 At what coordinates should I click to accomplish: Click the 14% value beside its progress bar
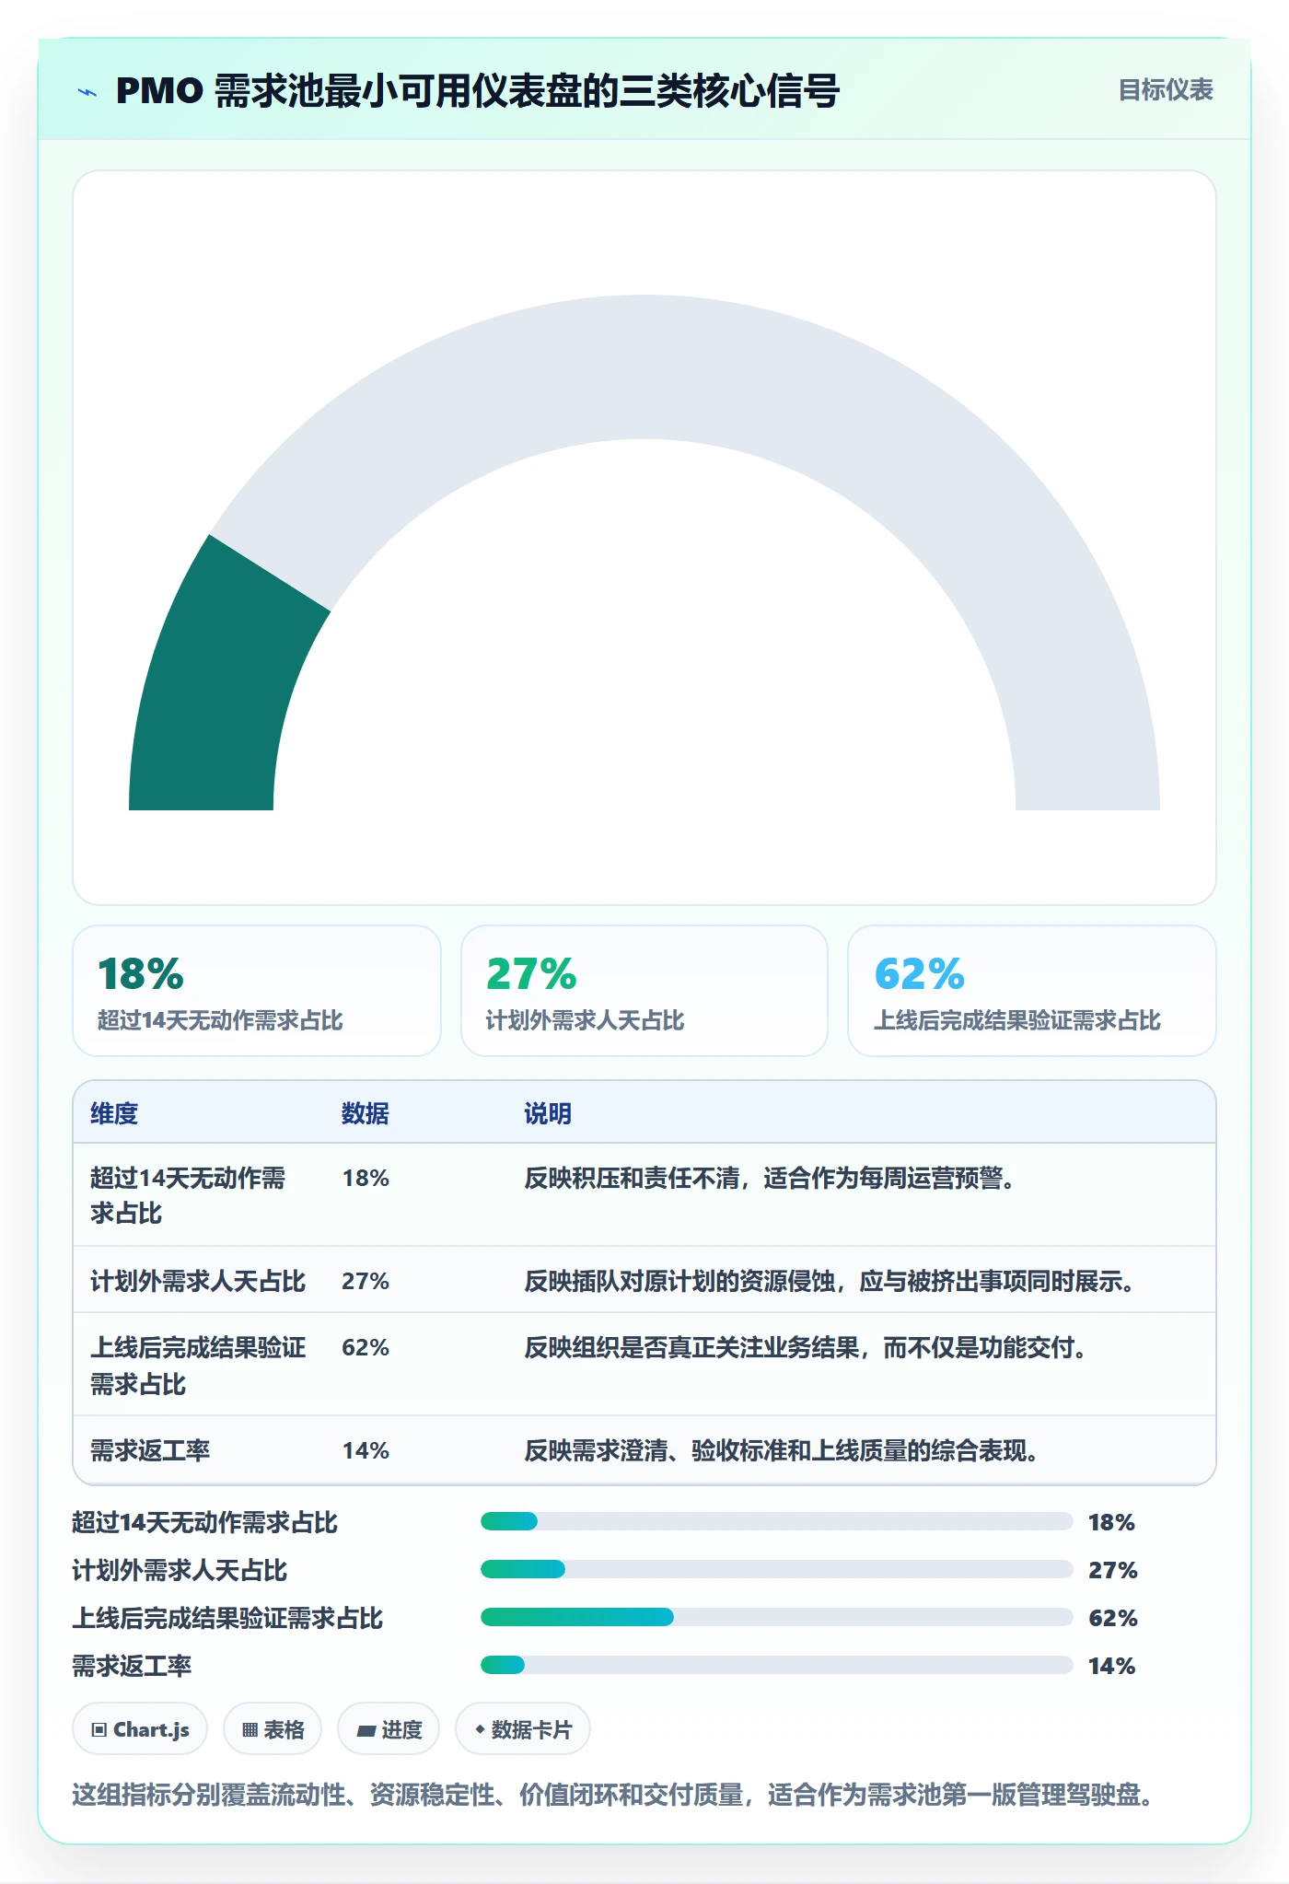pos(1112,1666)
